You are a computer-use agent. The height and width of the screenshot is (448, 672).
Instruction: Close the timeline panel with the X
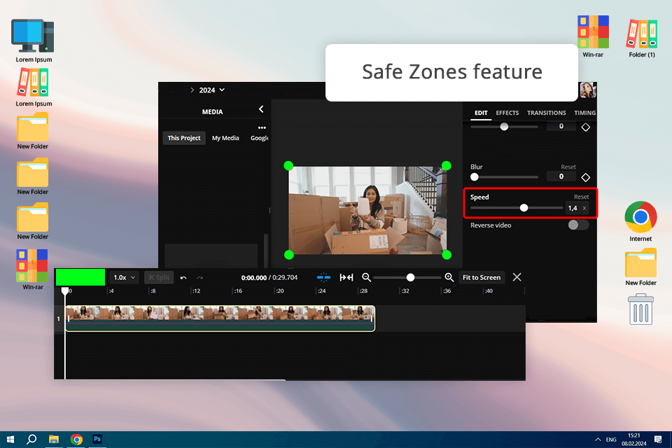pos(517,277)
